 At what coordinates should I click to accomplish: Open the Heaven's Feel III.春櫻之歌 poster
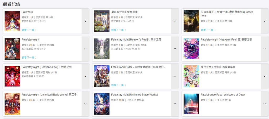191,49
